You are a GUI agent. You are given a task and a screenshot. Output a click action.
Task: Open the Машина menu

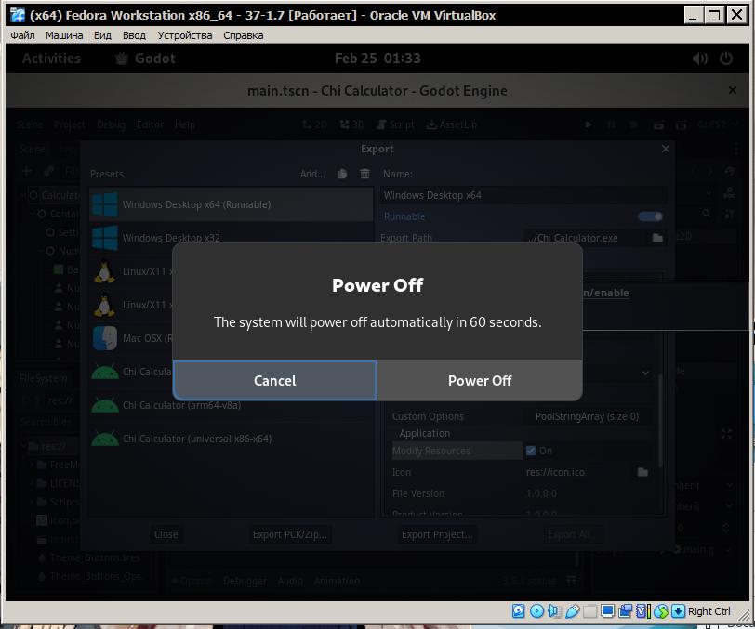click(64, 35)
